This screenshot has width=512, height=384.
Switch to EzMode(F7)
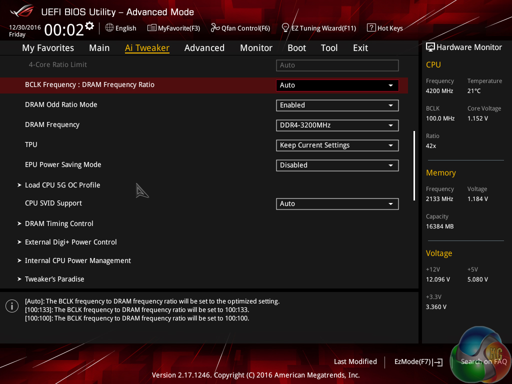click(x=418, y=361)
